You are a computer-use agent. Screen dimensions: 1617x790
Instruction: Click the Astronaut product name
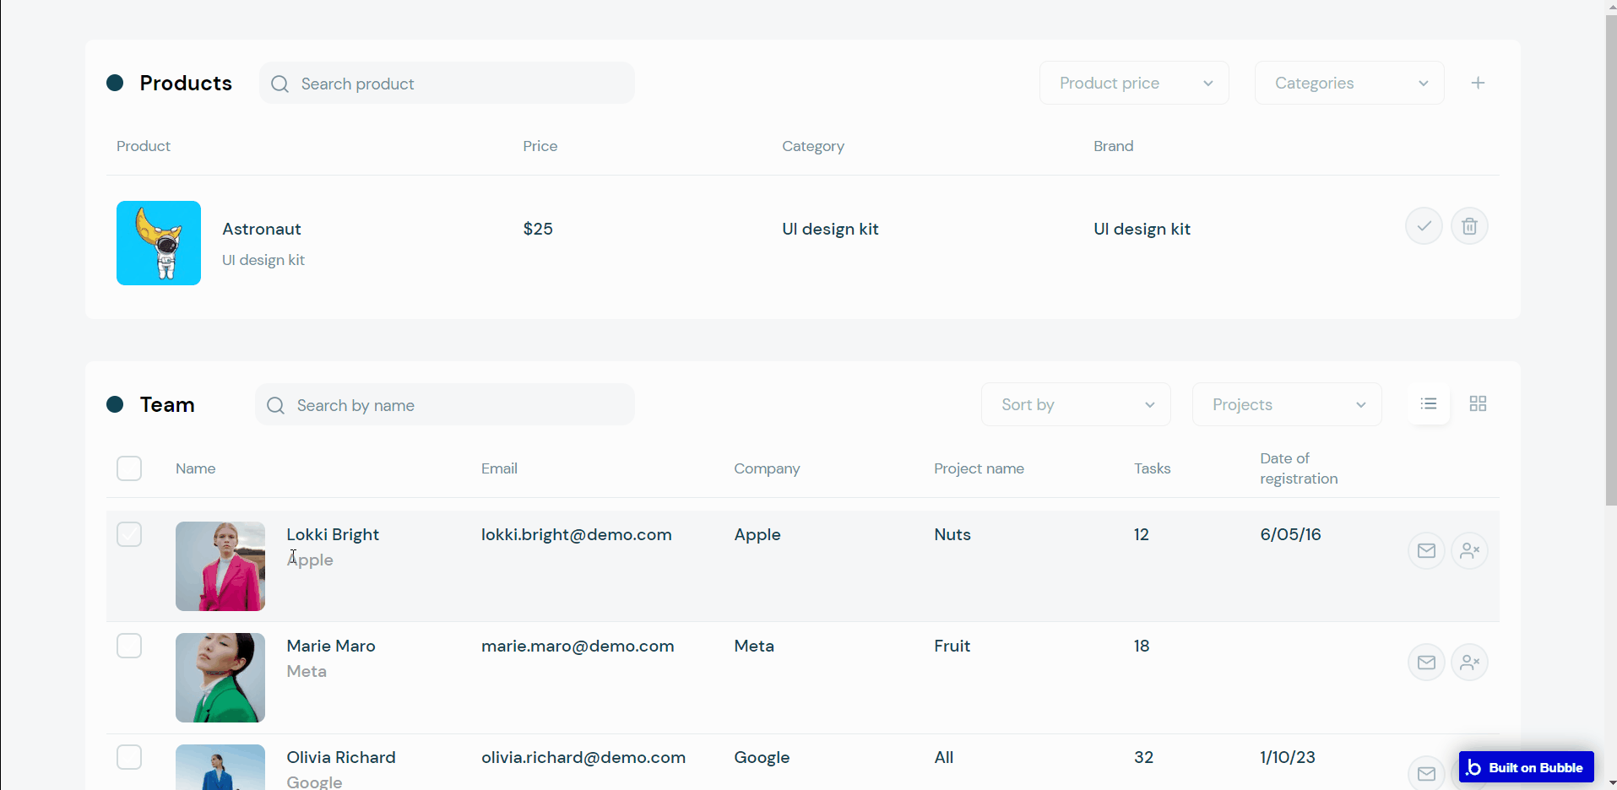point(262,229)
